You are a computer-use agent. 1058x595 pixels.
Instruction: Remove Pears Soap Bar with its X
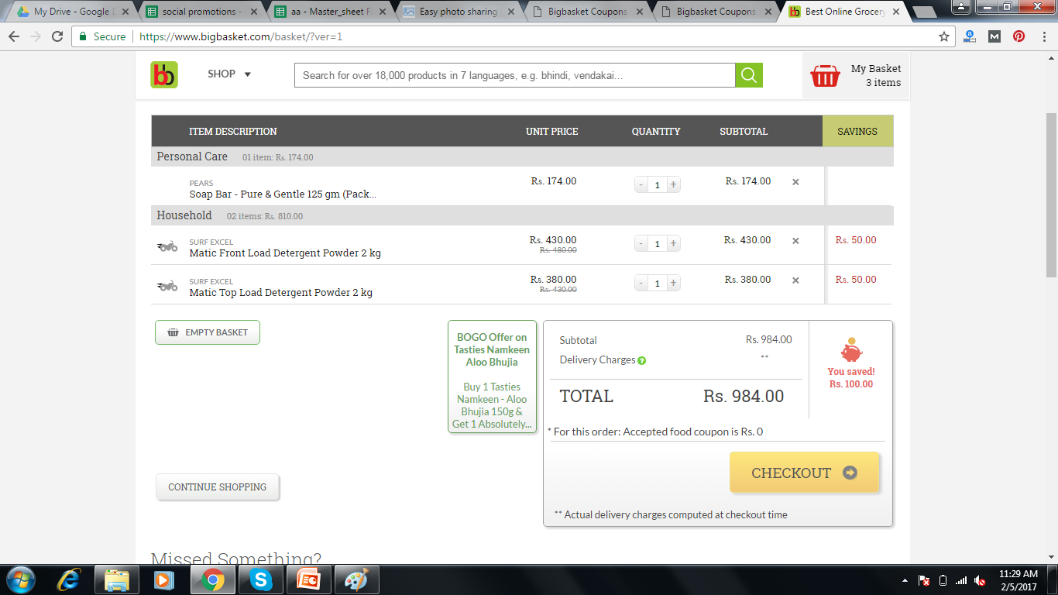tap(795, 182)
